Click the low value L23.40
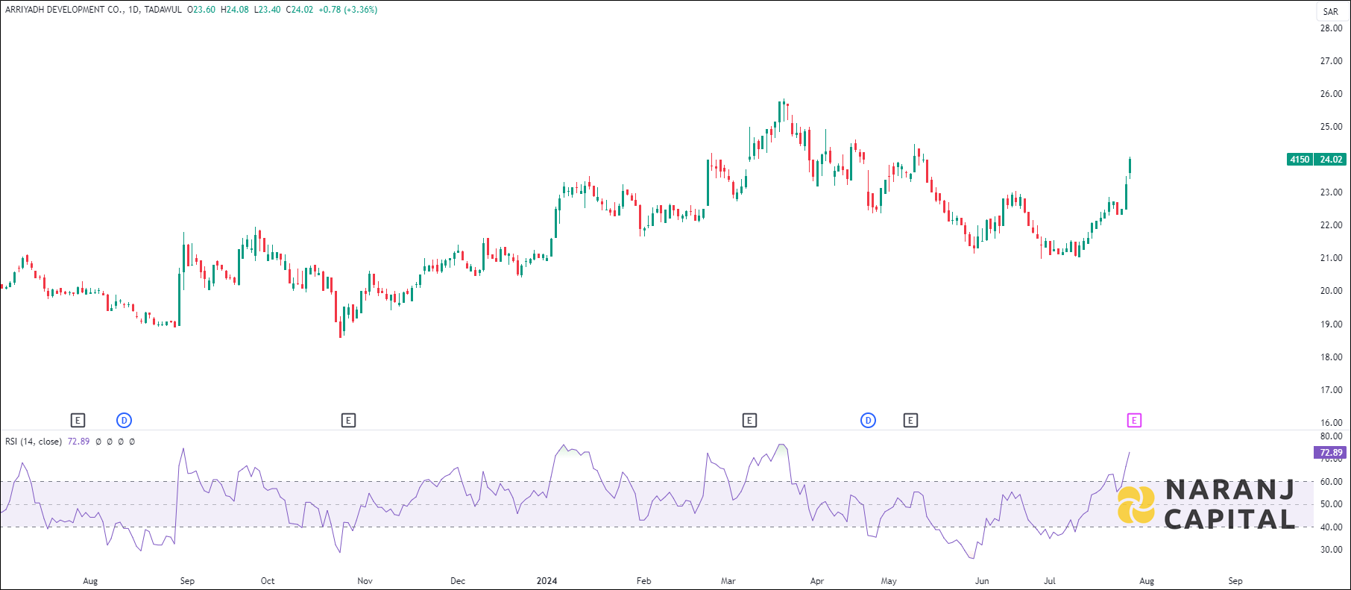This screenshot has height=590, width=1351. 268,10
